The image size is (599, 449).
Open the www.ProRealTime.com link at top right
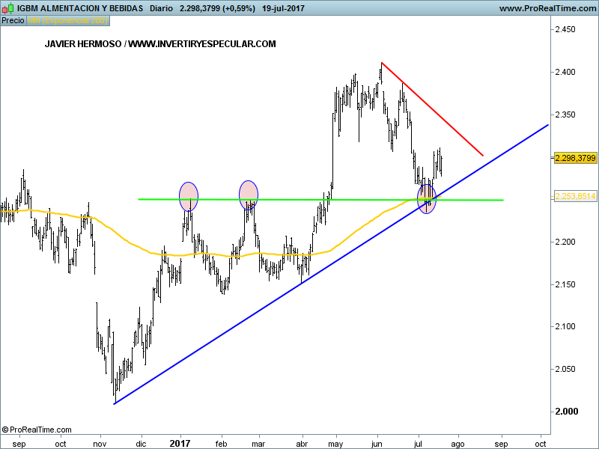point(547,8)
